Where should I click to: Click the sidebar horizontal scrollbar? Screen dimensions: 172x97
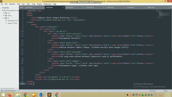[x=7, y=88]
